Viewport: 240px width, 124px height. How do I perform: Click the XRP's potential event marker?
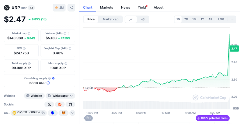[x=213, y=118]
